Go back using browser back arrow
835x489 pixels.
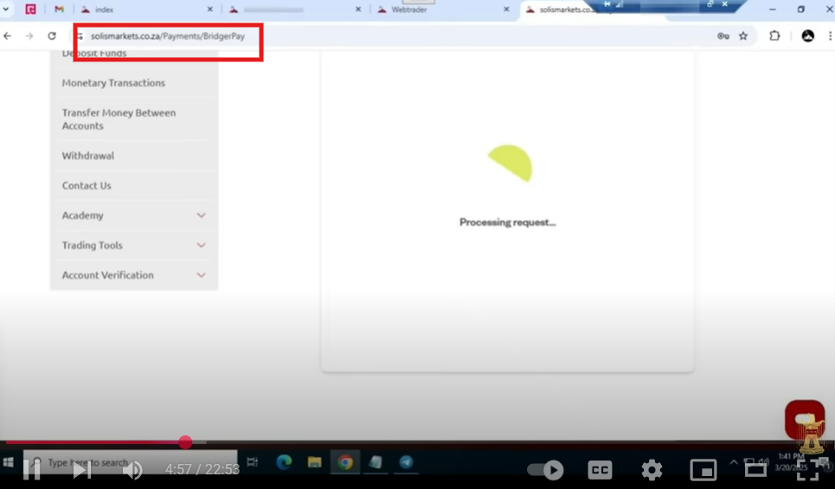pyautogui.click(x=8, y=36)
